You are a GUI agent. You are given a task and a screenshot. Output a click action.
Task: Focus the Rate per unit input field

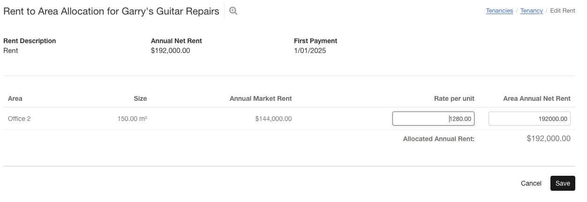click(x=433, y=119)
